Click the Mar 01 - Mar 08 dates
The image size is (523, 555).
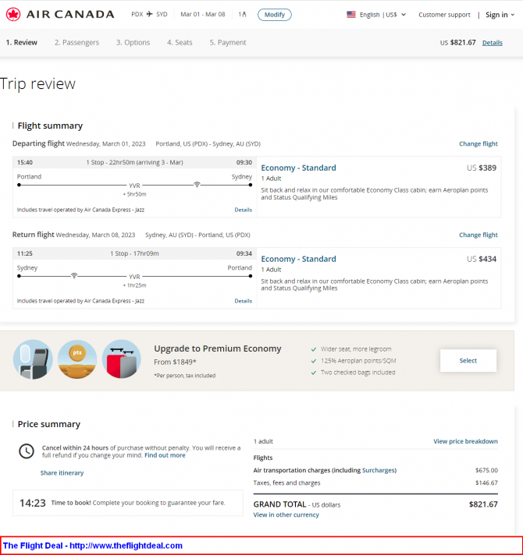[203, 14]
